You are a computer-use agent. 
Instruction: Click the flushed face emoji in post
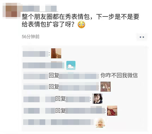tap(82, 25)
